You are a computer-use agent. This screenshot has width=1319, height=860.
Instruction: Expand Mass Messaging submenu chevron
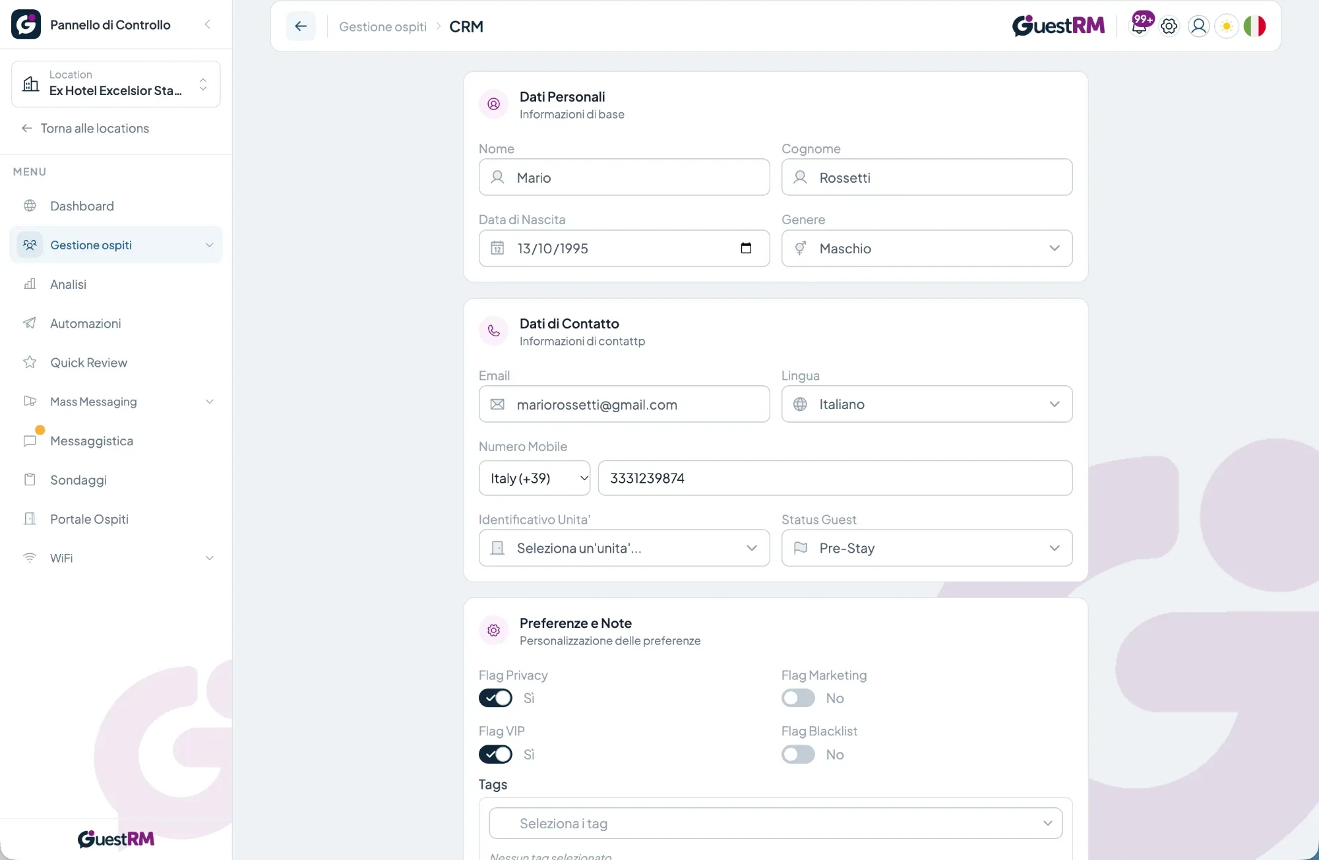(x=210, y=402)
